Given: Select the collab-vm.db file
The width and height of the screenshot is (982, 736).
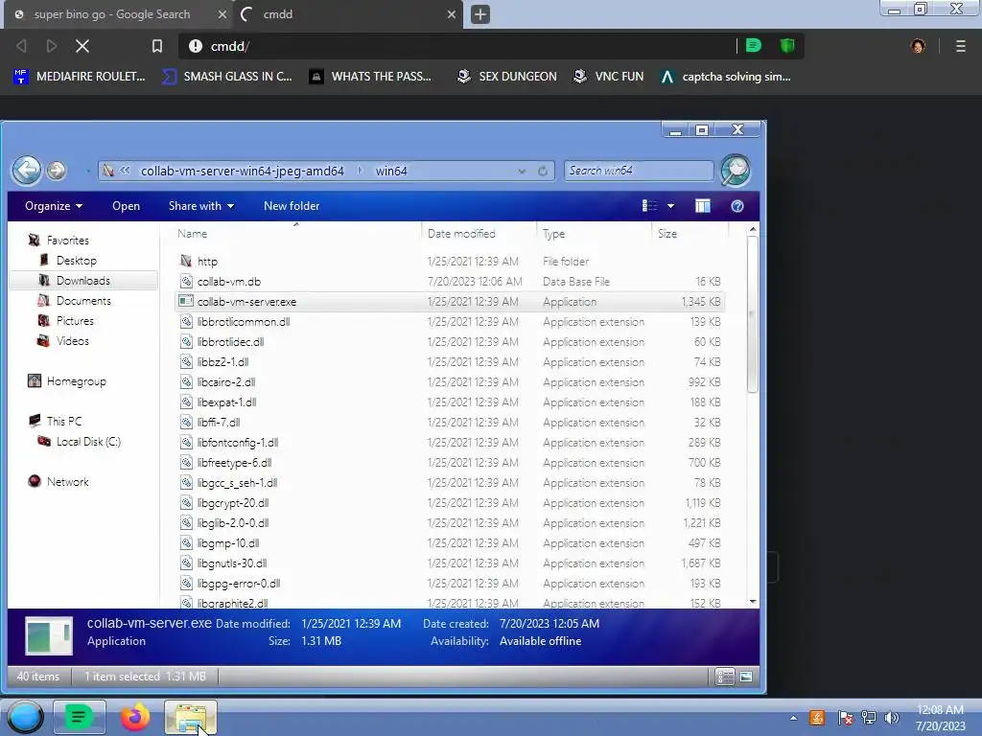Looking at the screenshot, I should point(450,282).
